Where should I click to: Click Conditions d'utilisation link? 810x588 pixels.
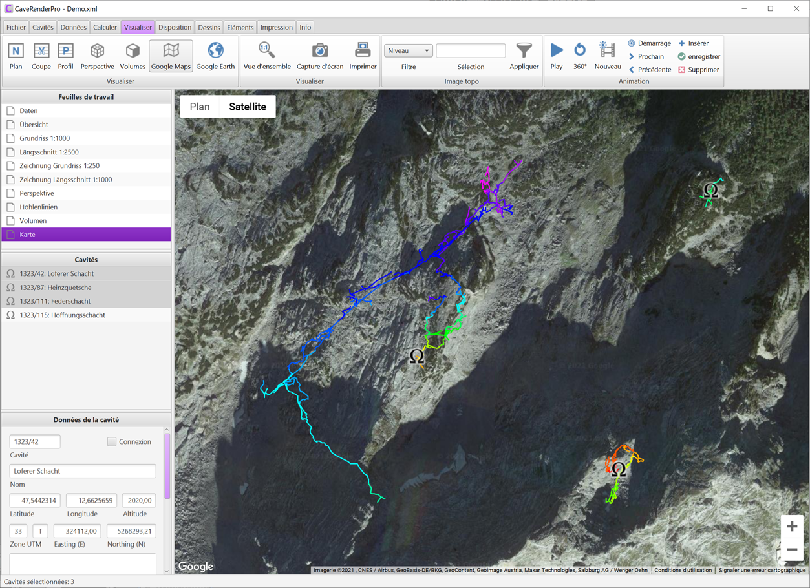pyautogui.click(x=683, y=571)
